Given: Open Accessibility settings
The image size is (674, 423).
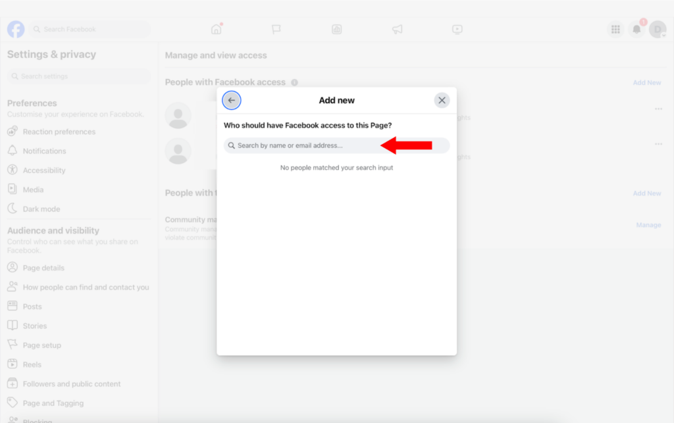Looking at the screenshot, I should click(79, 170).
